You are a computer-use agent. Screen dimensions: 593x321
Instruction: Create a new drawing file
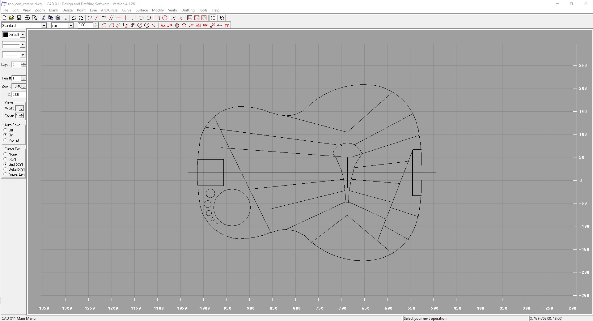coord(4,18)
